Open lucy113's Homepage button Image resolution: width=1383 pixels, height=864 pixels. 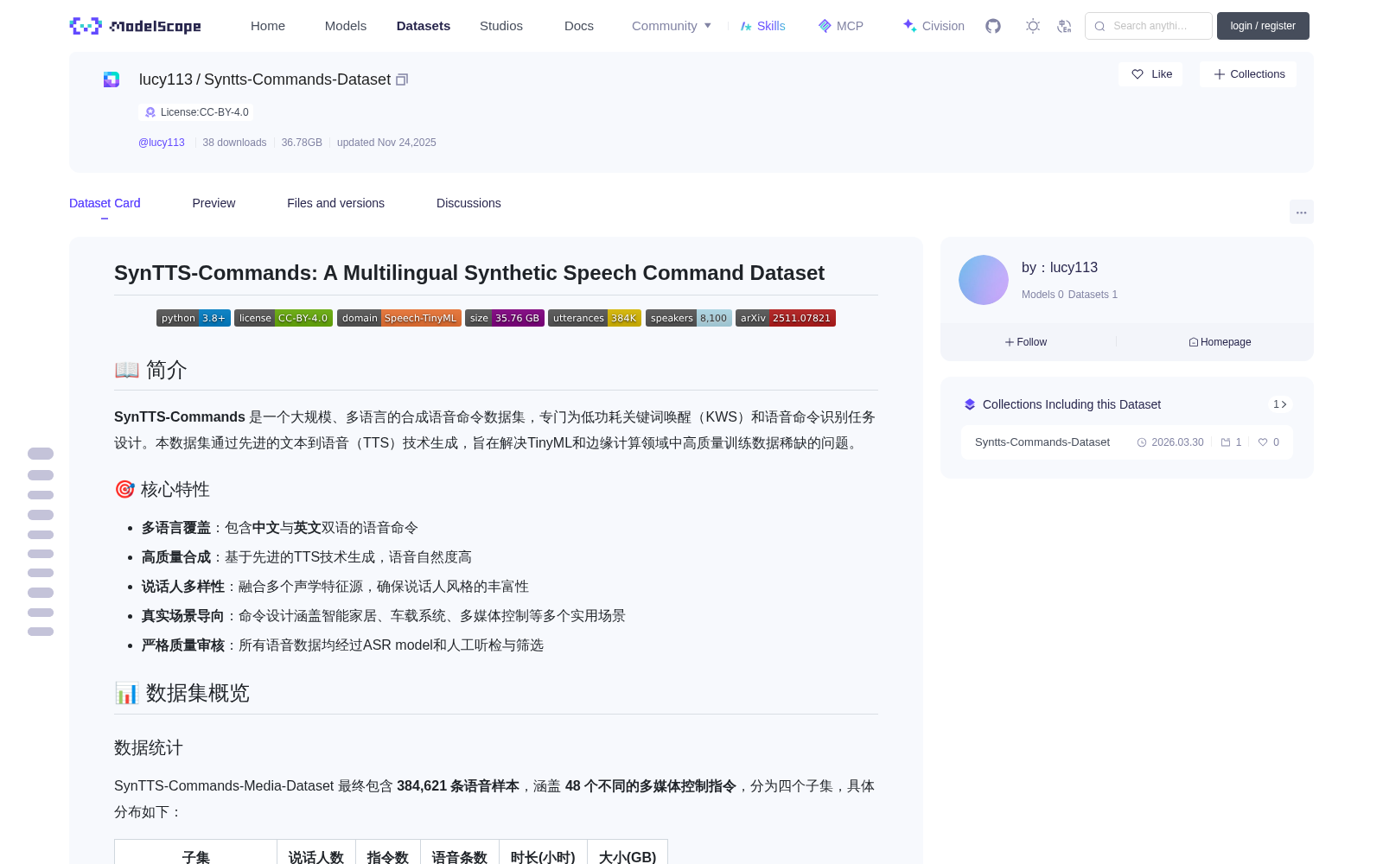click(x=1220, y=342)
